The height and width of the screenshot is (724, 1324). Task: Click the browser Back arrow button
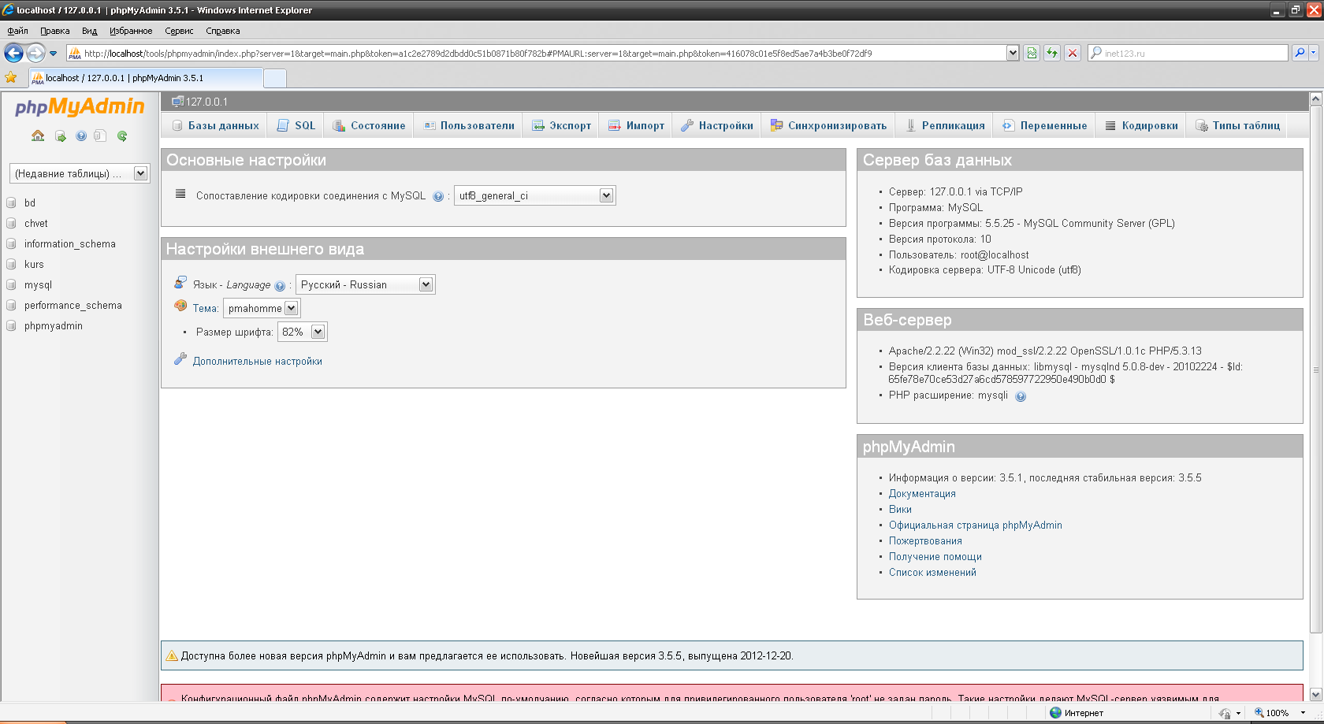(x=13, y=53)
